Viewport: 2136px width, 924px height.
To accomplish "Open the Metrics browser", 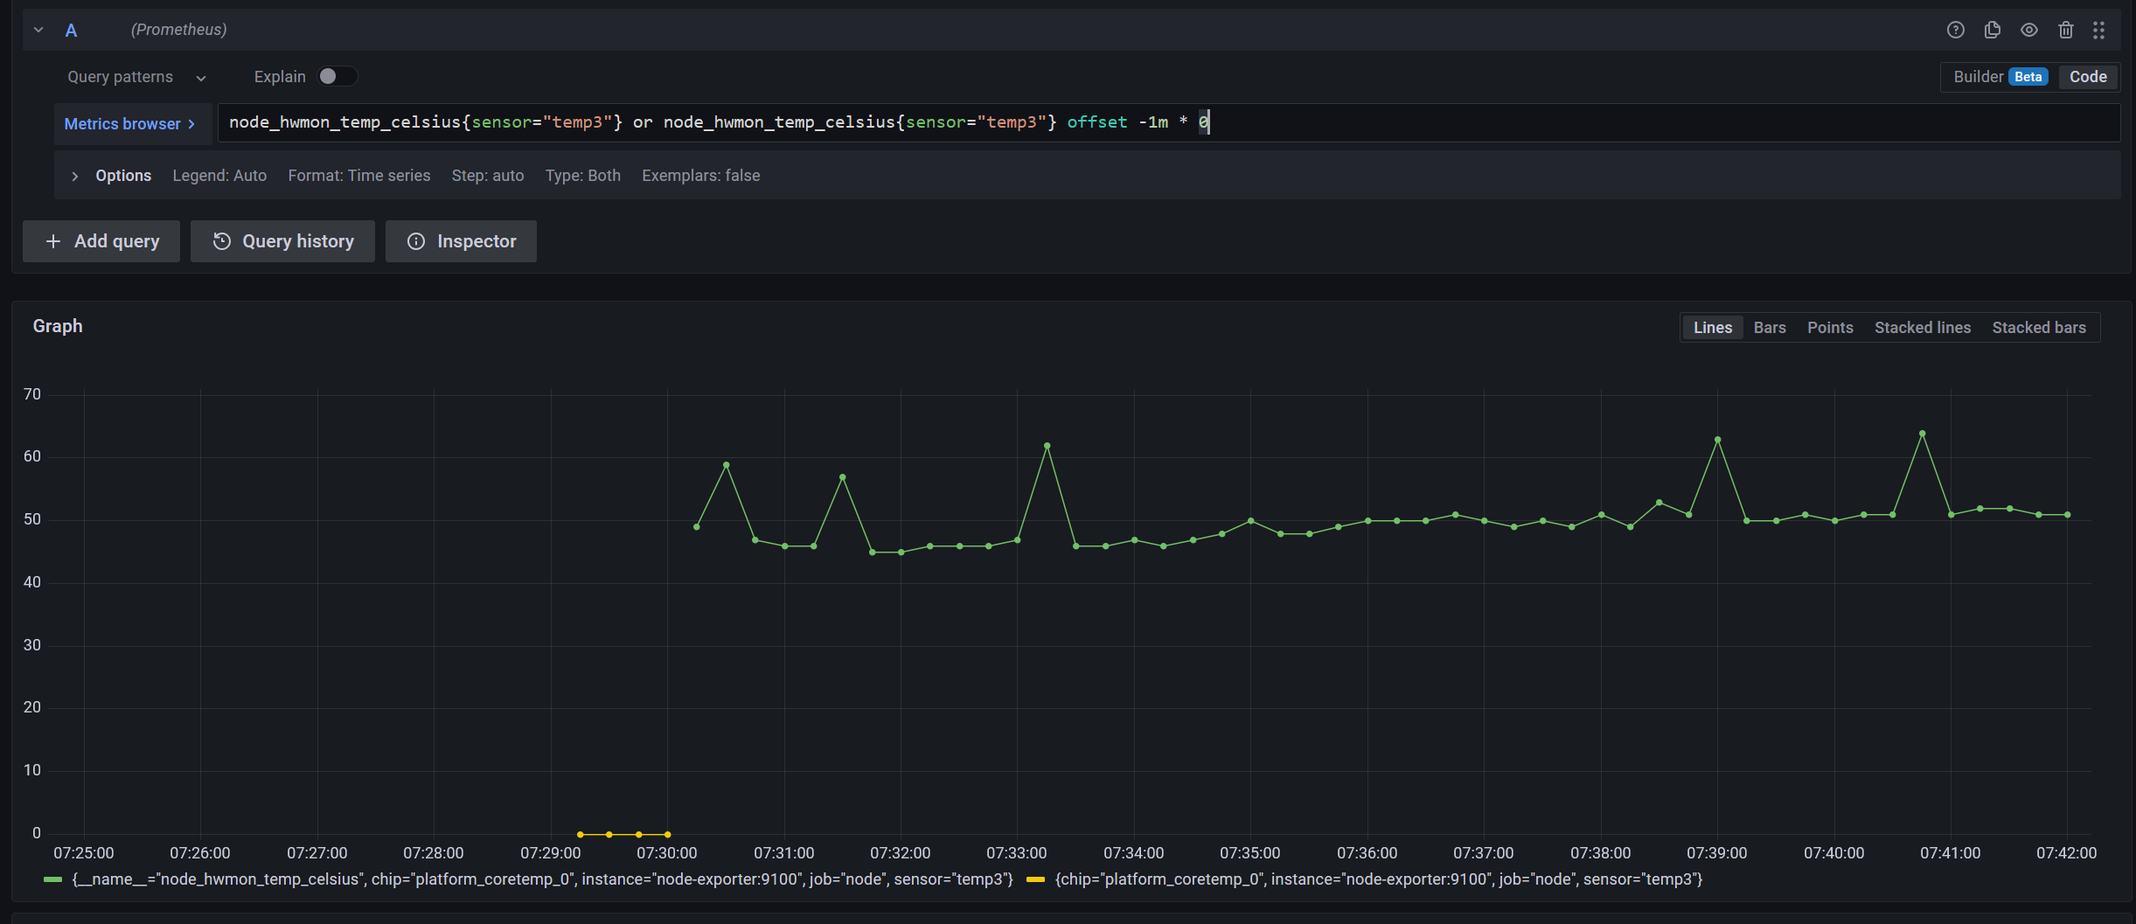I will [129, 123].
